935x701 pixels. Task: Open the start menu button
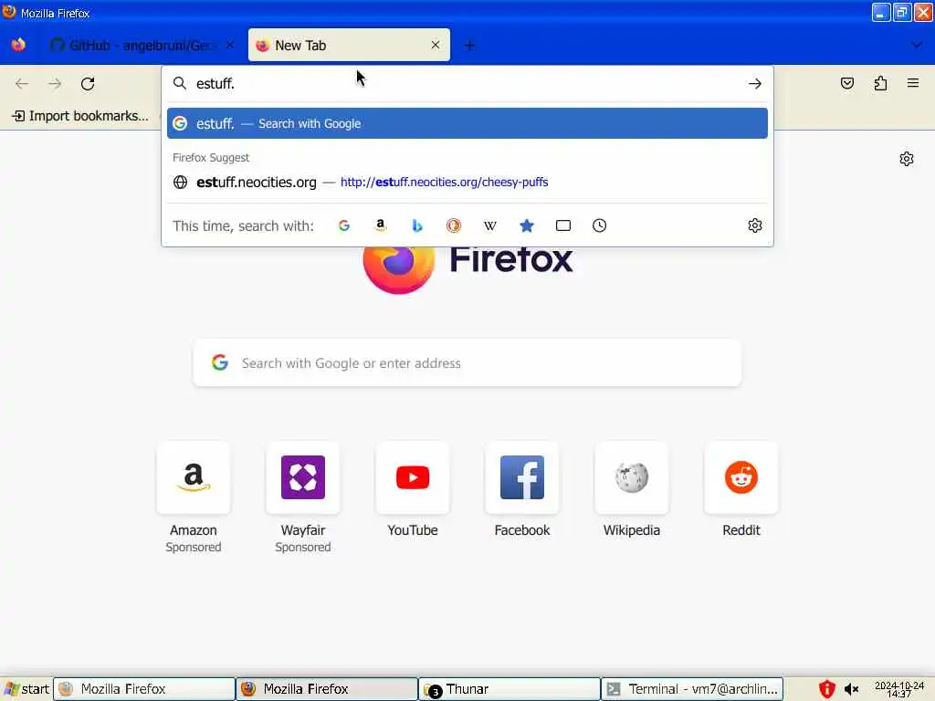pyautogui.click(x=26, y=689)
